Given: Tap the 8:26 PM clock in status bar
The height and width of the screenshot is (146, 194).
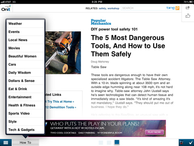Looking at the screenshot, I should click(97, 2).
